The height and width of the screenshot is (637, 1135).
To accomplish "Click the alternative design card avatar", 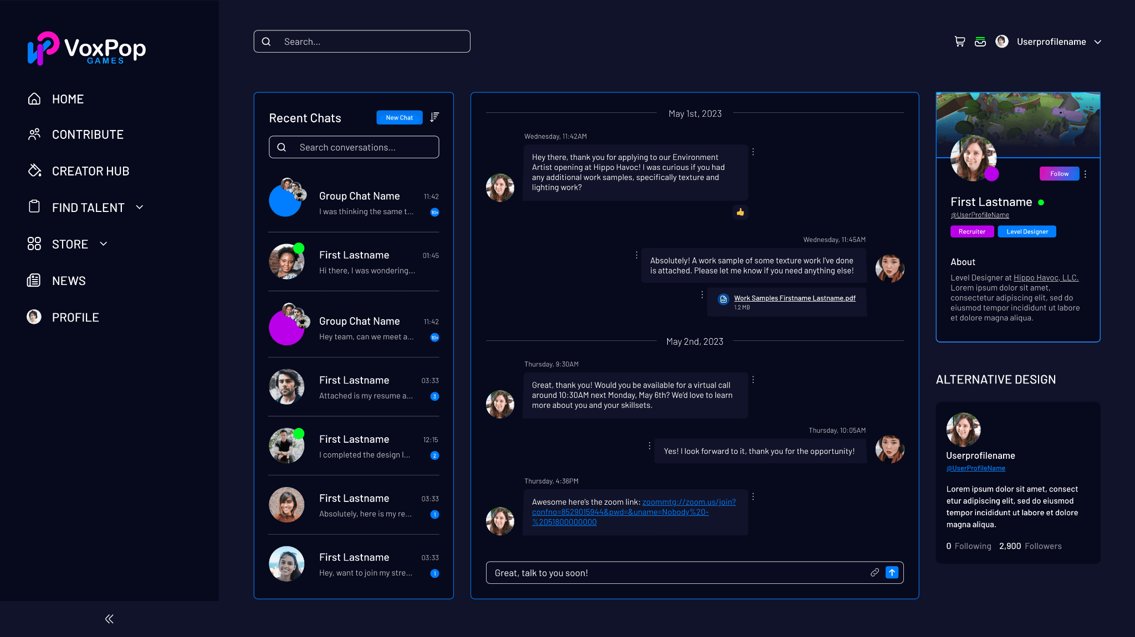I will tap(963, 429).
